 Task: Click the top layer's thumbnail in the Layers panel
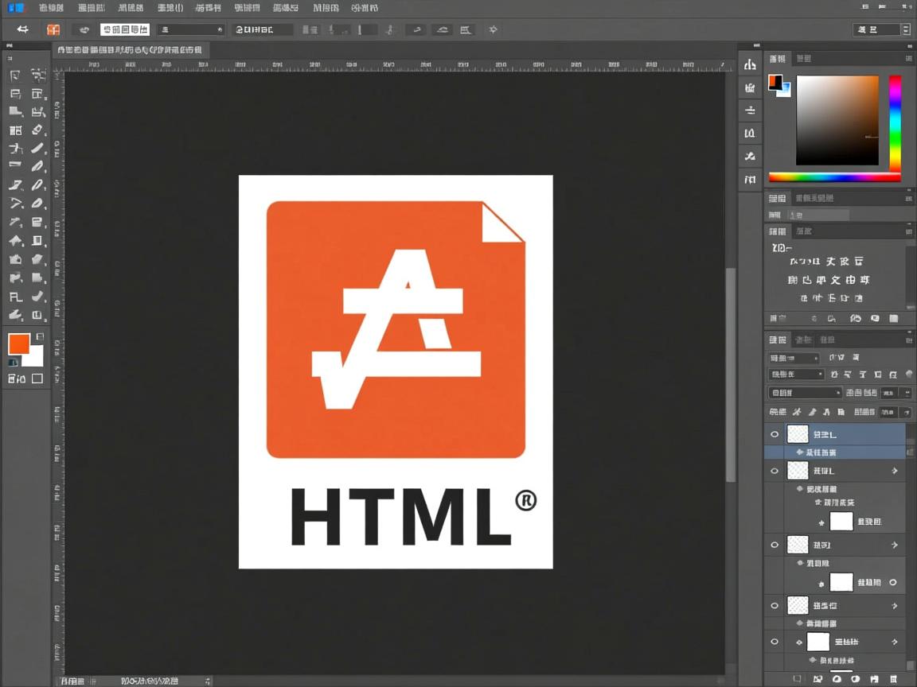(x=797, y=433)
